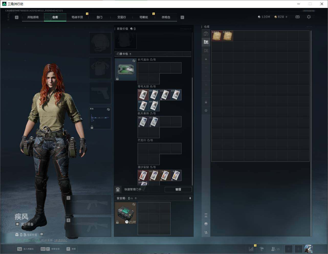Select the third 零号大坝 keycard
Image resolution: width=328 pixels, height=254 pixels.
pos(165,95)
